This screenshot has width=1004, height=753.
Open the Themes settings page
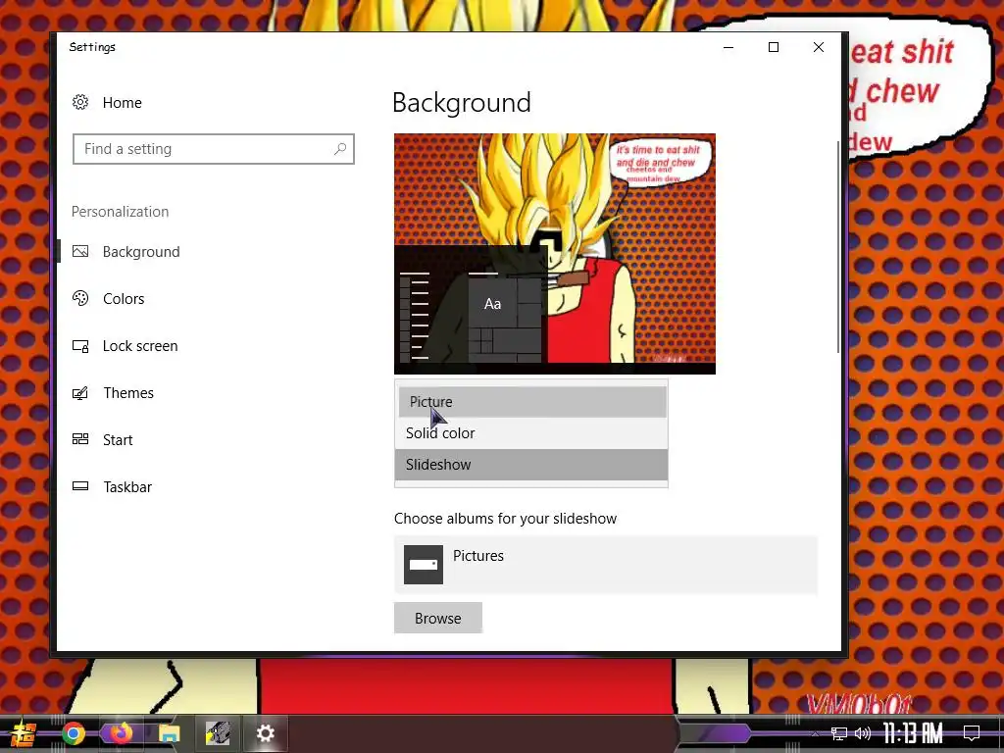point(128,392)
